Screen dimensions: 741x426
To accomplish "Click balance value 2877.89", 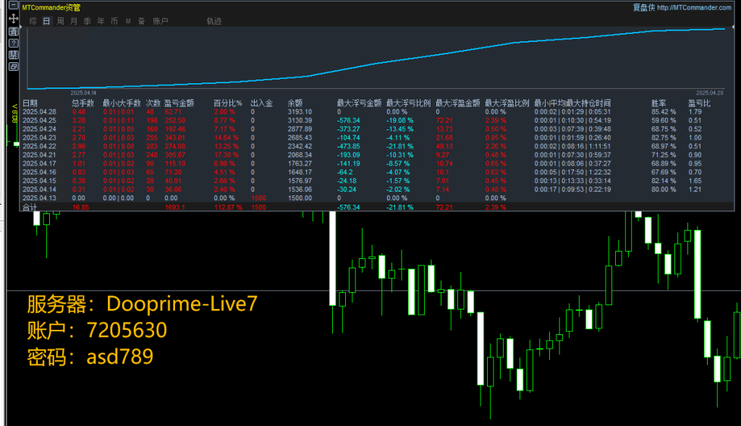I will coord(300,129).
